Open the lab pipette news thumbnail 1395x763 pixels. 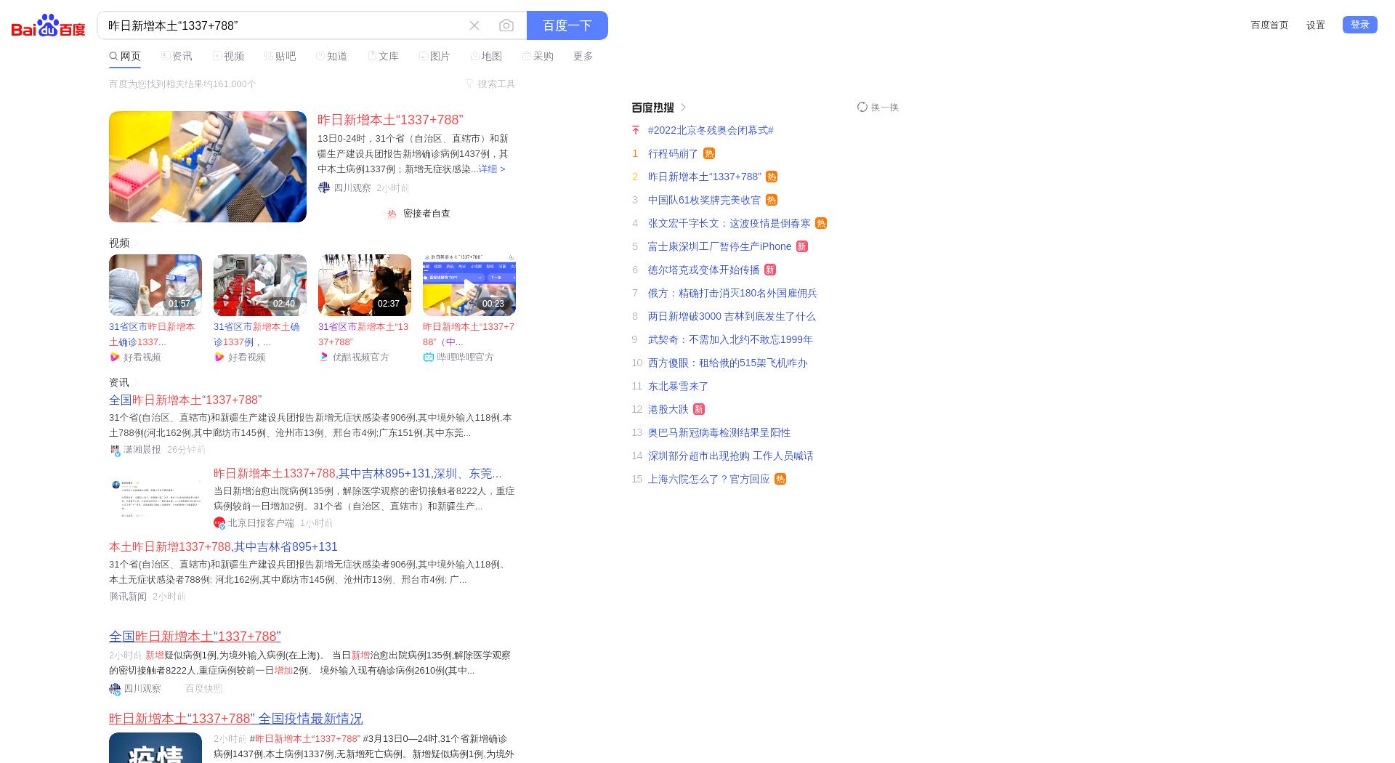208,166
